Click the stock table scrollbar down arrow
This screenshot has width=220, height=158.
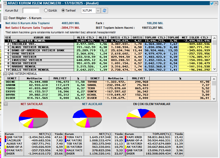click(x=214, y=69)
